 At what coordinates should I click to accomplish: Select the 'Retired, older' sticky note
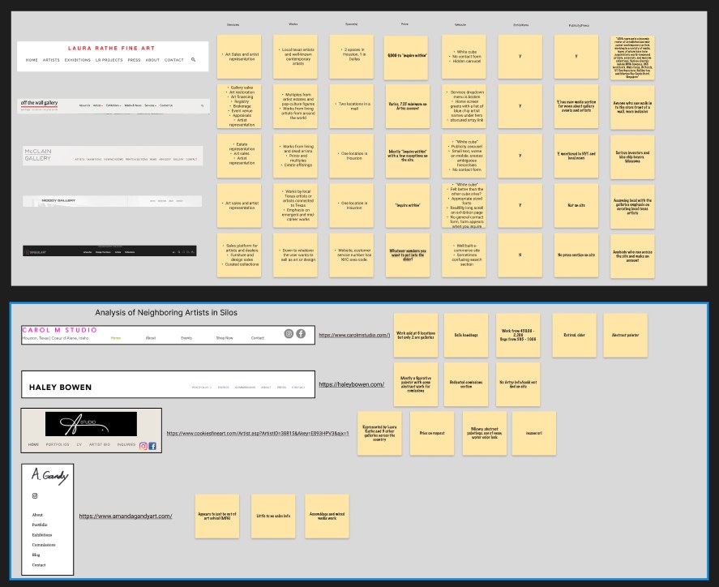574,335
